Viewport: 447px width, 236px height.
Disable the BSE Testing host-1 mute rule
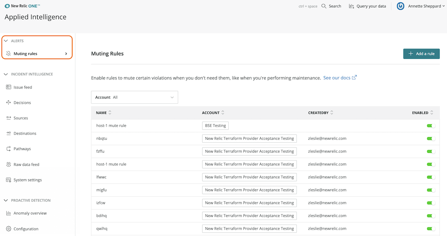(x=431, y=126)
